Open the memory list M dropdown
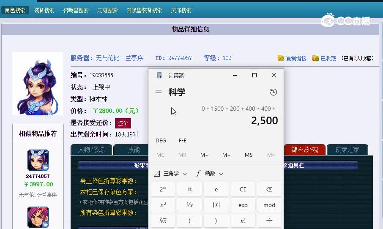The image size is (383, 229). click(271, 155)
